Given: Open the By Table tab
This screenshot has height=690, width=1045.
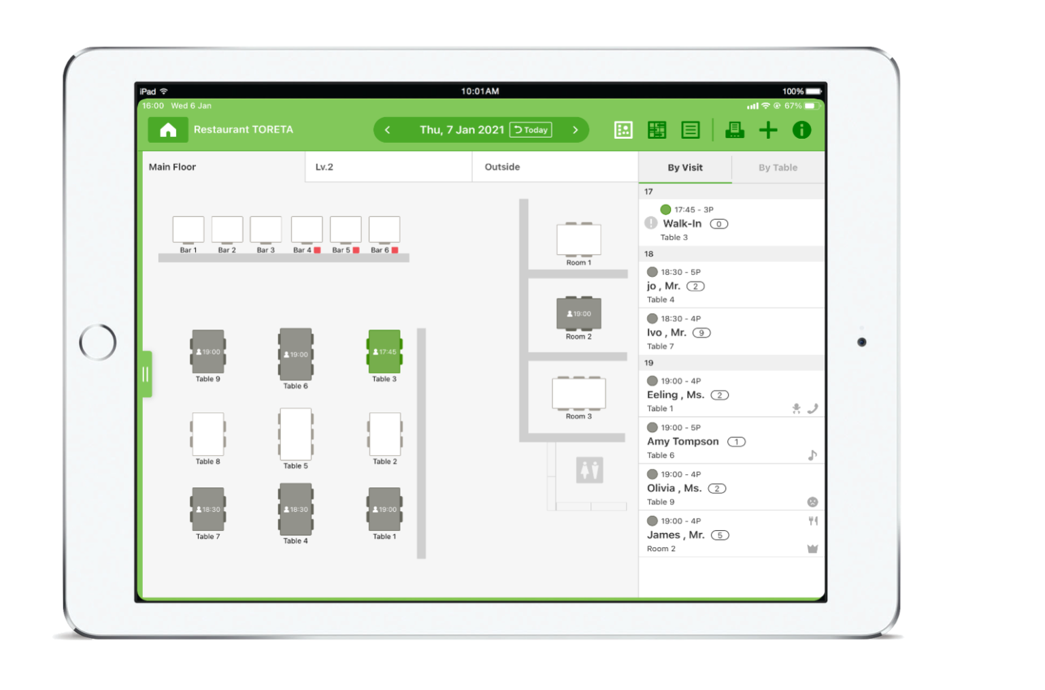Looking at the screenshot, I should [778, 167].
